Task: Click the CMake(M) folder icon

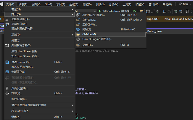Action: (x=78, y=34)
